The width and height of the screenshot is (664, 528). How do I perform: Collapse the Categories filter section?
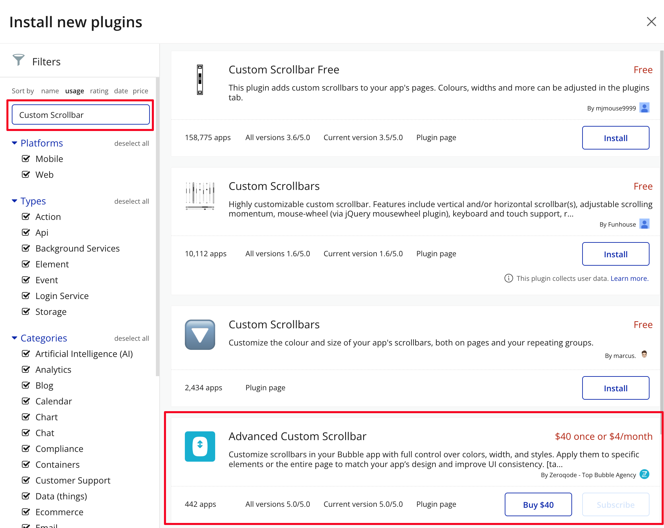[14, 338]
